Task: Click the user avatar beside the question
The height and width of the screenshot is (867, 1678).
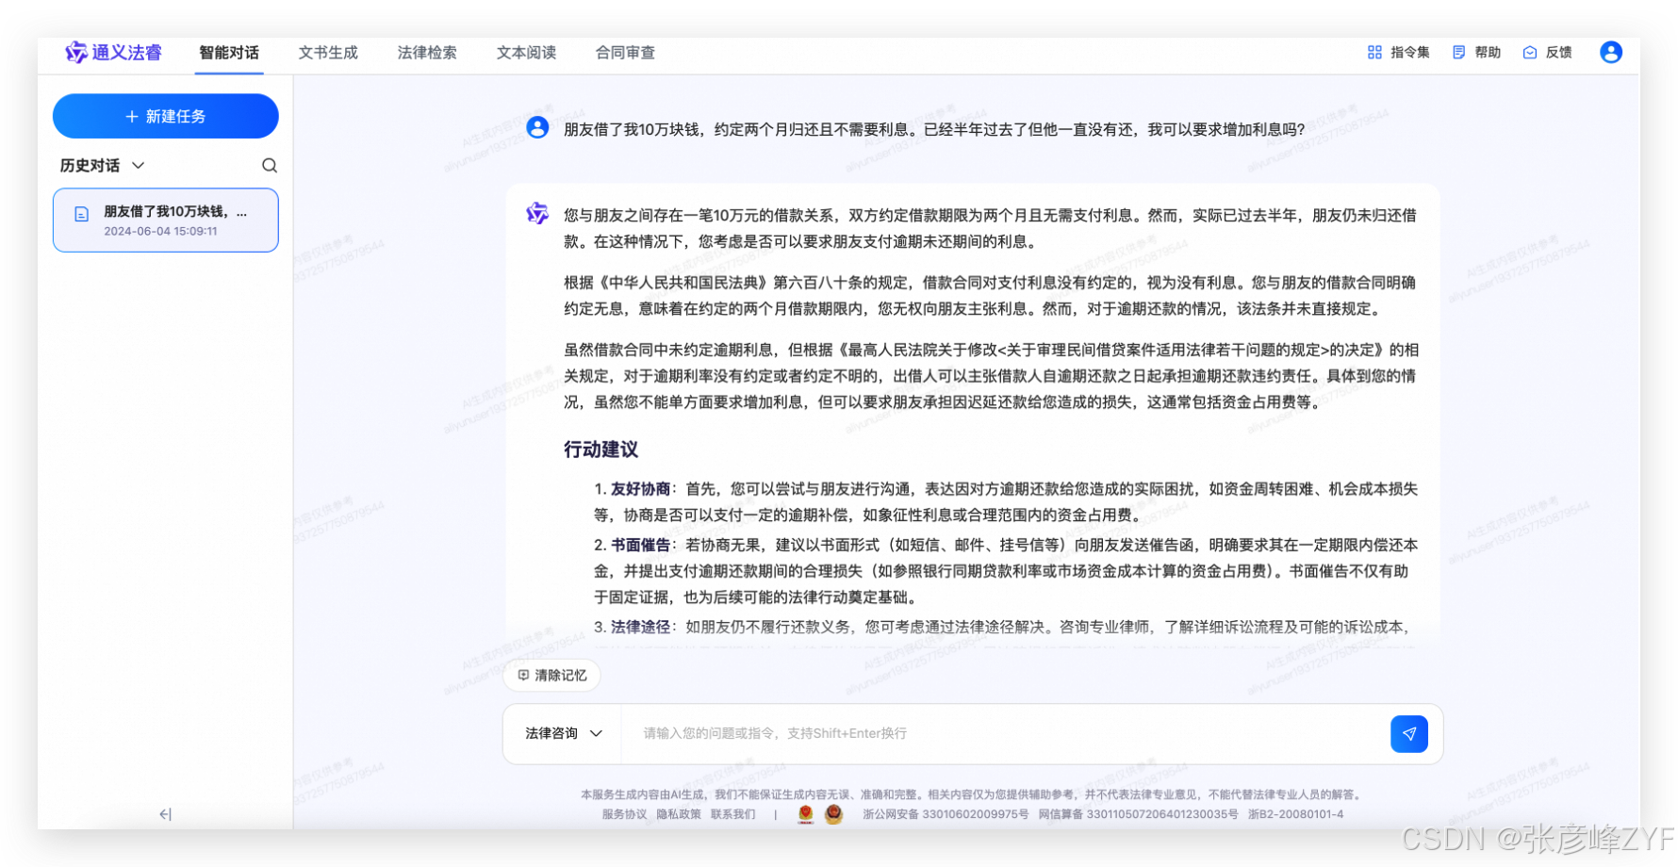Action: pos(537,127)
